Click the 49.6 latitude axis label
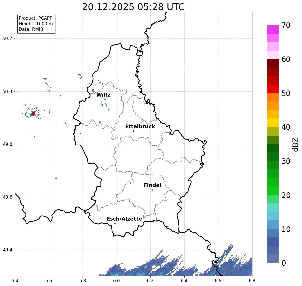302x286 pixels. tap(7, 197)
